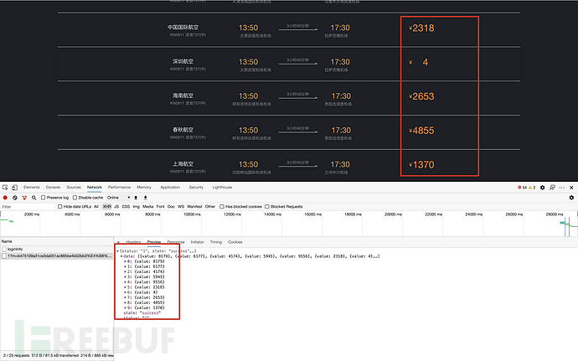
Task: Open the request Response tab
Action: click(x=176, y=242)
